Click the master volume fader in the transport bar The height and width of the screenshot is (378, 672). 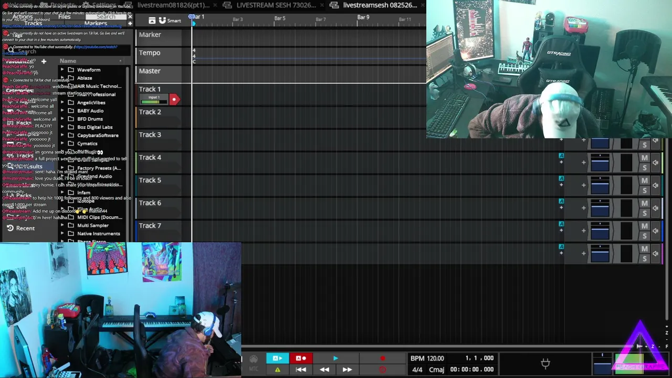[602, 363]
